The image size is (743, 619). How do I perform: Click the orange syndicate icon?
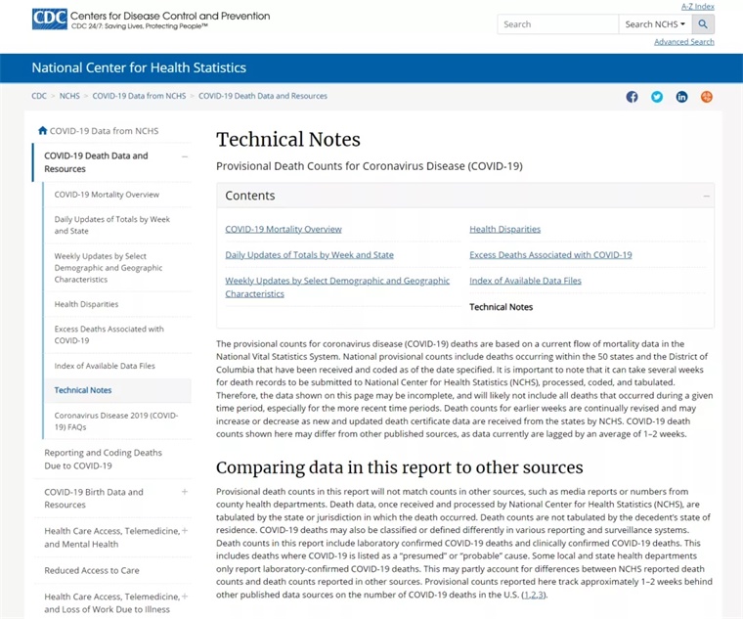pos(707,97)
